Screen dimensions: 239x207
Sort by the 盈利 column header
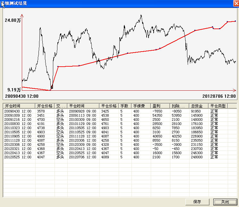click(160, 106)
